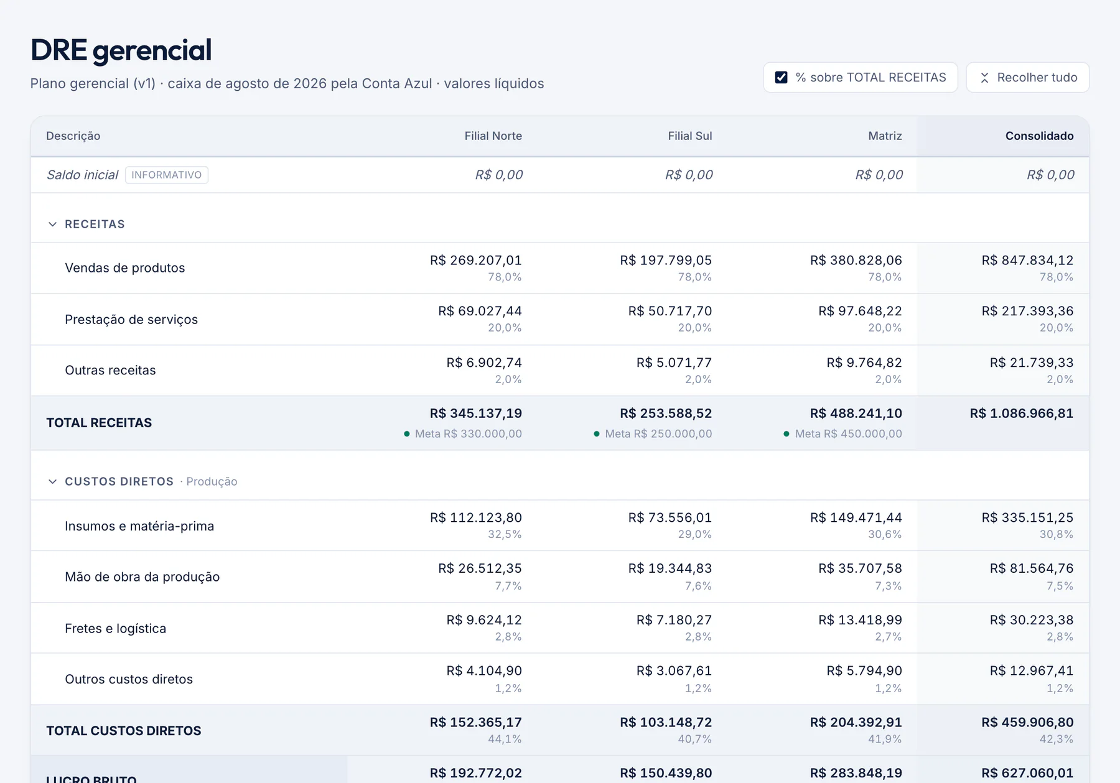
Task: Select the Consolidado column header
Action: [x=1039, y=136]
